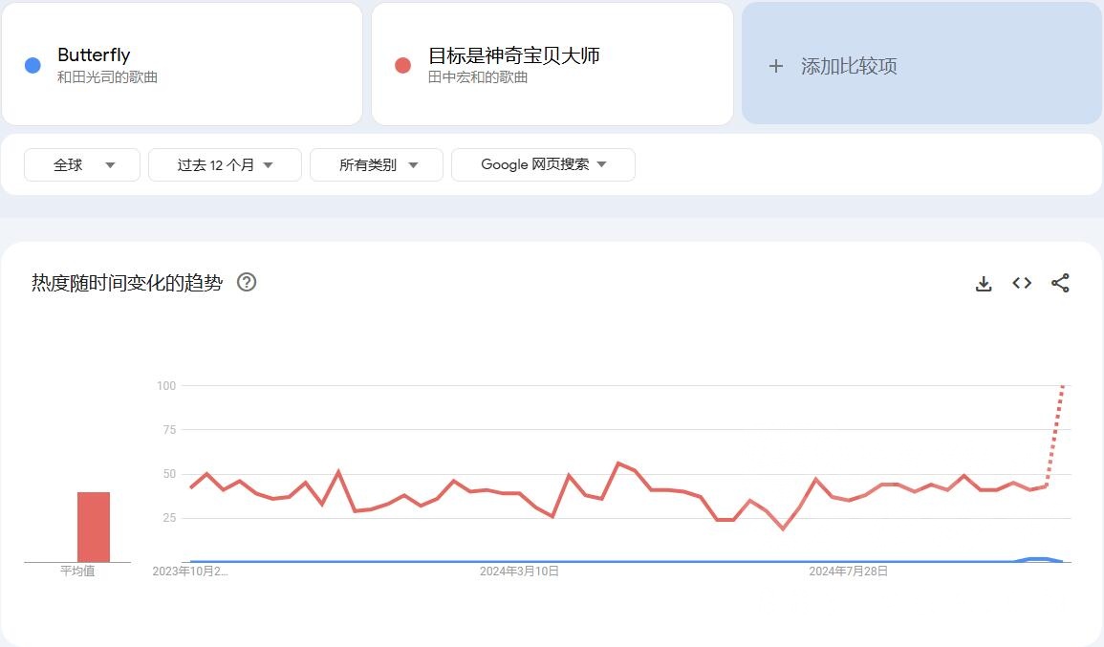Open the help icon beside 热度随时间变化的趋势

pos(247,282)
